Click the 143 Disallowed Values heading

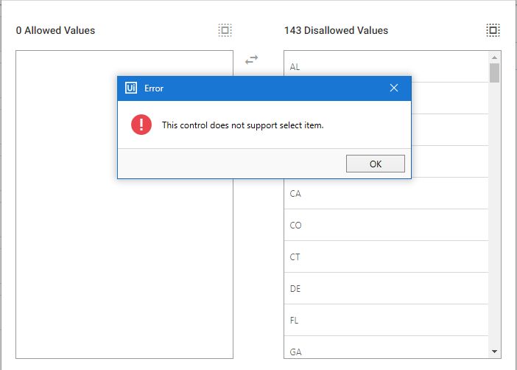tap(336, 30)
